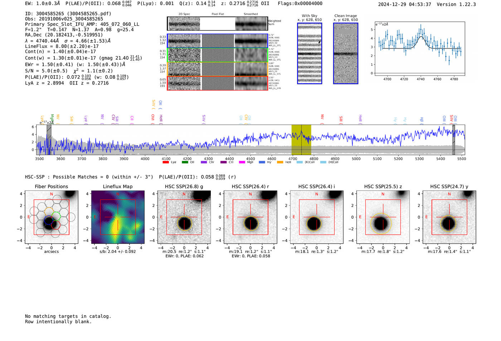Click the Clean Image panel

pos(346,53)
